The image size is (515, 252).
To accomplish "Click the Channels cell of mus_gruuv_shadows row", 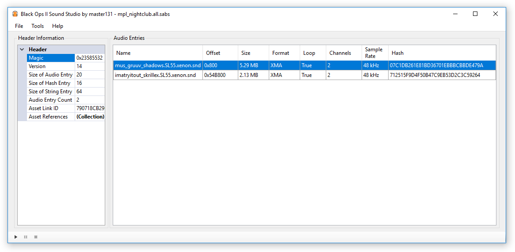I will tap(344, 65).
